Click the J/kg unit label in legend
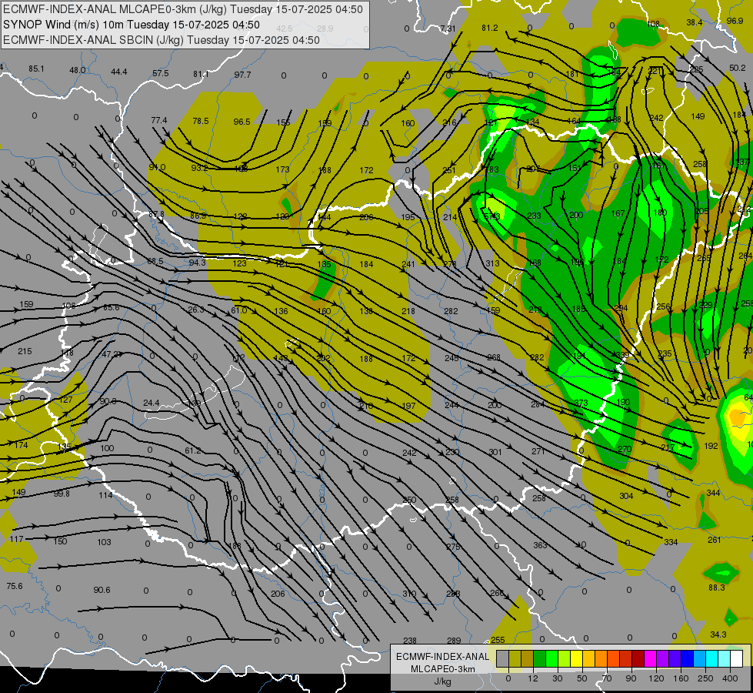The height and width of the screenshot is (693, 753). pos(443,681)
